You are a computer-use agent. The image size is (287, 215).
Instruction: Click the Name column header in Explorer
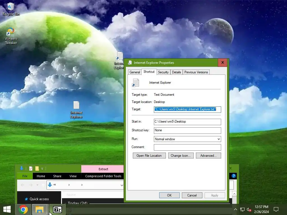coord(71,195)
